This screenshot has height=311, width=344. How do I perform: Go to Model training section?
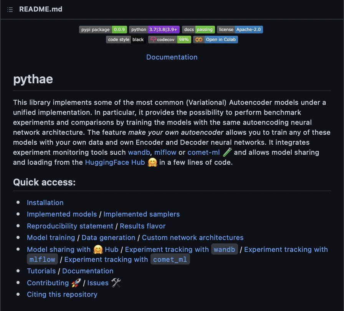pyautogui.click(x=51, y=238)
